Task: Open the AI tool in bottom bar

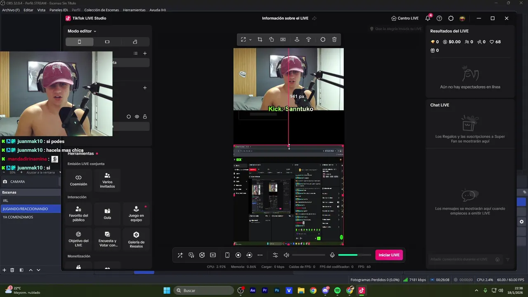Action: (x=202, y=255)
